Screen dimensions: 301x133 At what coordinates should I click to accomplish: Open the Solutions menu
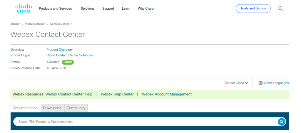88,9
